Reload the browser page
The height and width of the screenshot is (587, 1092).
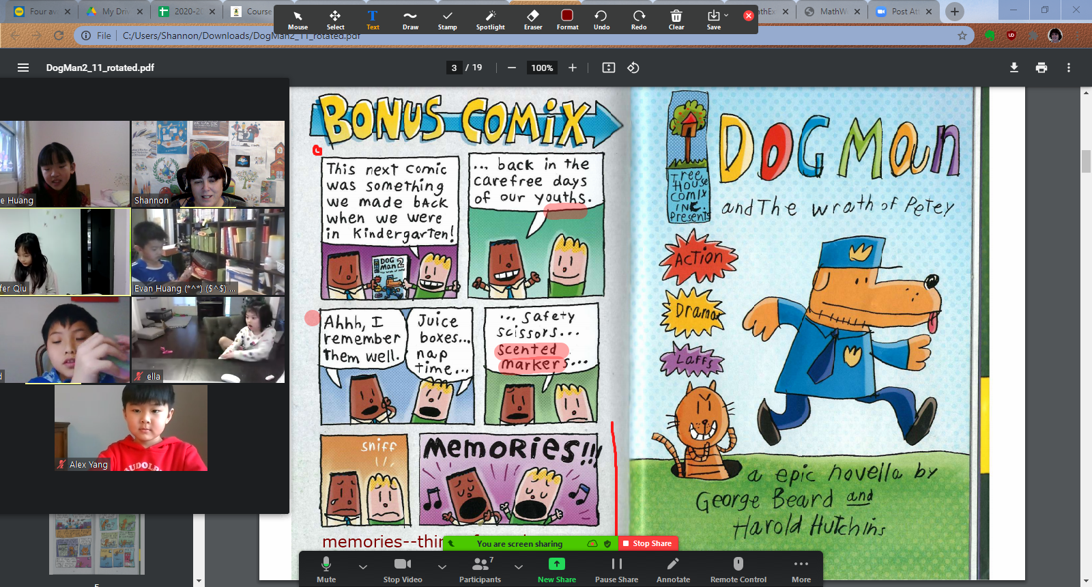click(x=59, y=35)
